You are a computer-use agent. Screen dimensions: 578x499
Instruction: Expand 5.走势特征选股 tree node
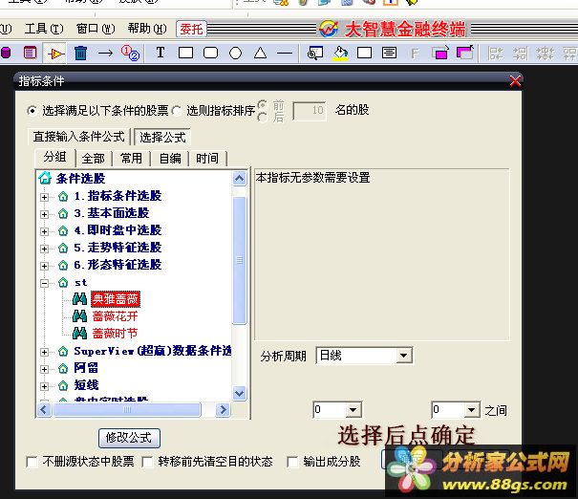point(44,249)
